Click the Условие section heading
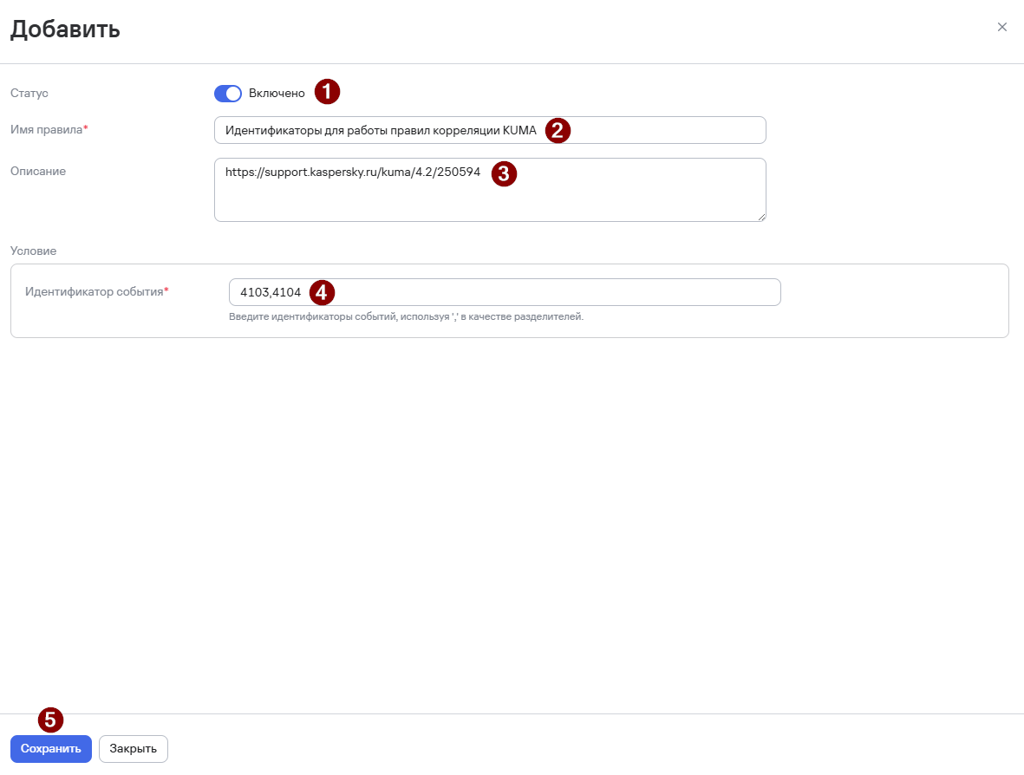The image size is (1024, 775). click(x=33, y=251)
